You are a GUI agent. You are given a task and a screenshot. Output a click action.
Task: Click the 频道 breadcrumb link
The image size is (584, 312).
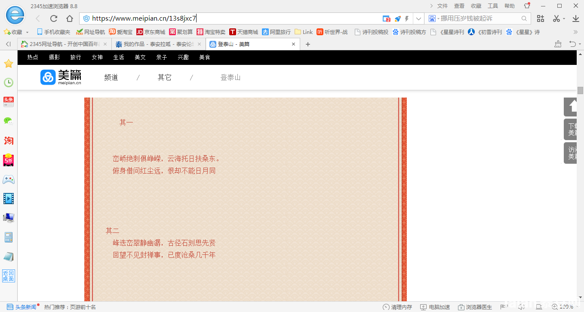point(111,77)
